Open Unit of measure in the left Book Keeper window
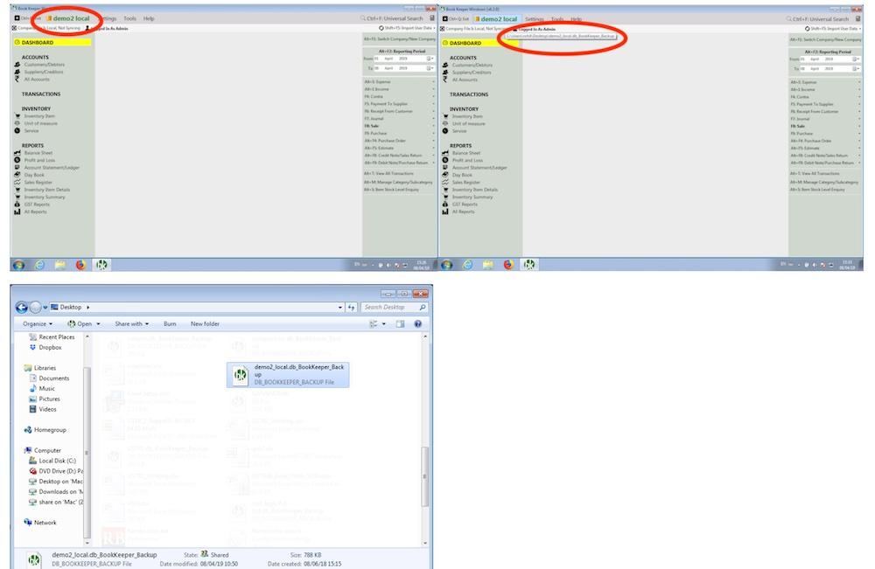Viewport: 875px width, 569px height. tap(41, 123)
